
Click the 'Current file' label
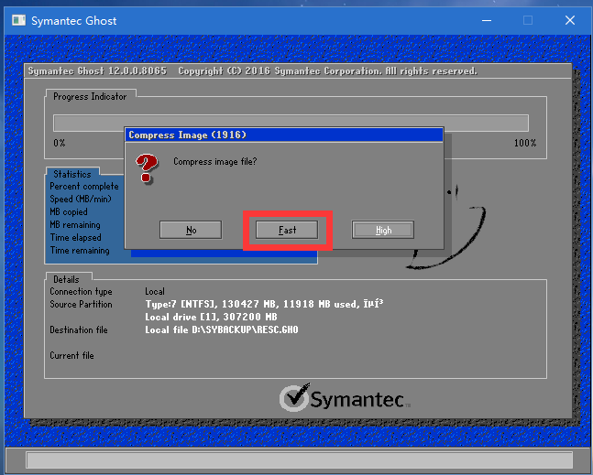[71, 355]
